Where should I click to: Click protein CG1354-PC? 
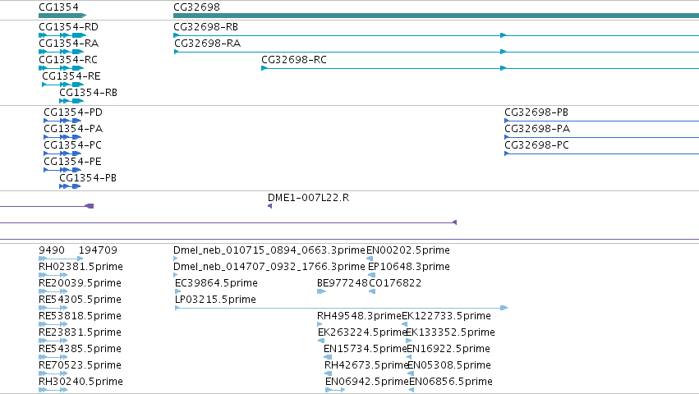coord(72,145)
